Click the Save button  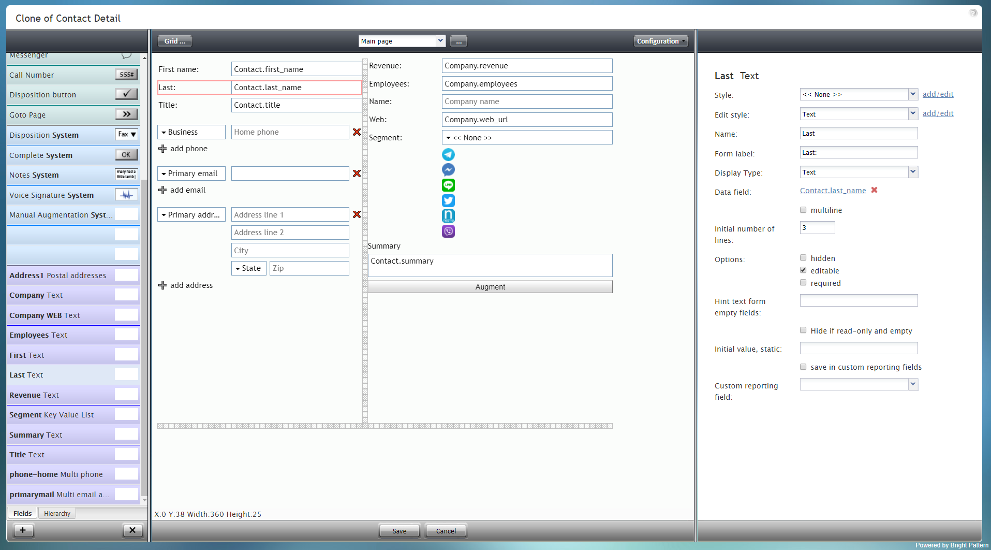click(x=400, y=531)
